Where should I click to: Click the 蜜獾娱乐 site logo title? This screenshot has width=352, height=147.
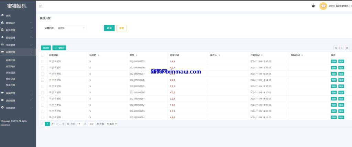[17, 6]
